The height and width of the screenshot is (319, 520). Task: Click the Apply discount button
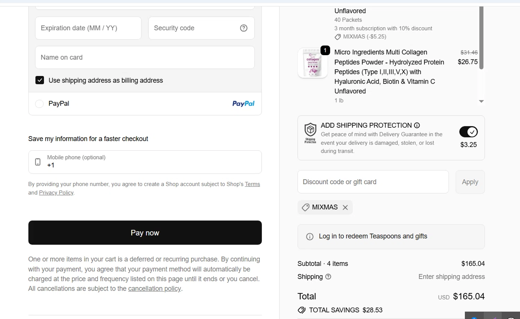470,182
